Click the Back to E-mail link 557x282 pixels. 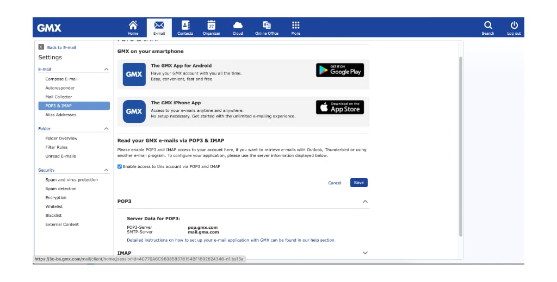point(61,47)
